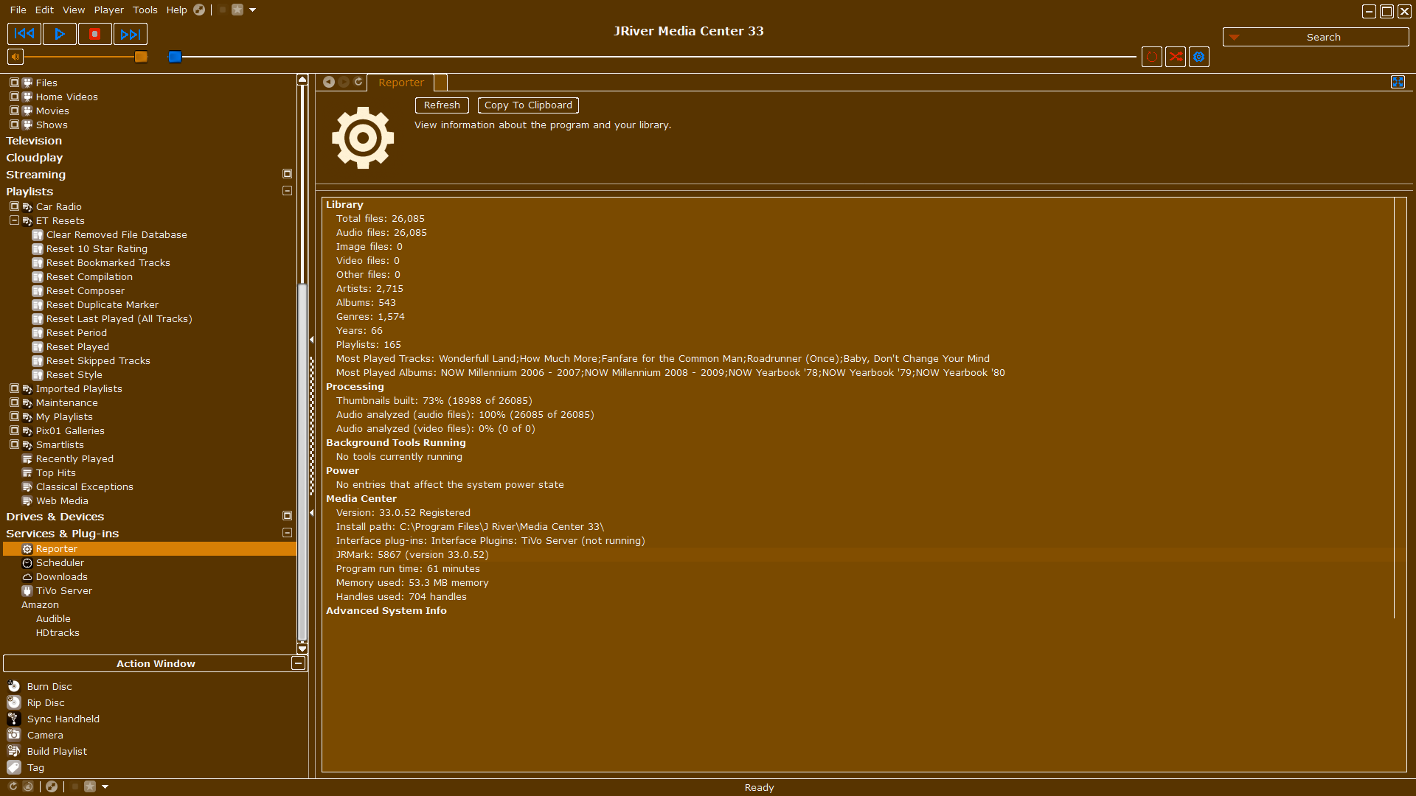
Task: Open the Tools menu
Action: [145, 10]
